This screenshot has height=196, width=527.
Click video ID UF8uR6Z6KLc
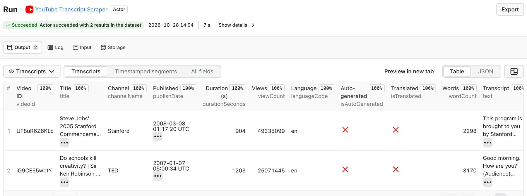coord(35,131)
